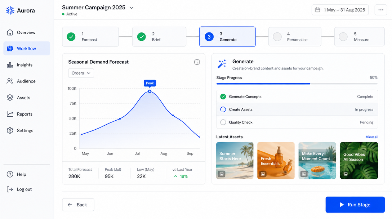
Task: Click the blue number 3 step circle
Action: click(209, 37)
